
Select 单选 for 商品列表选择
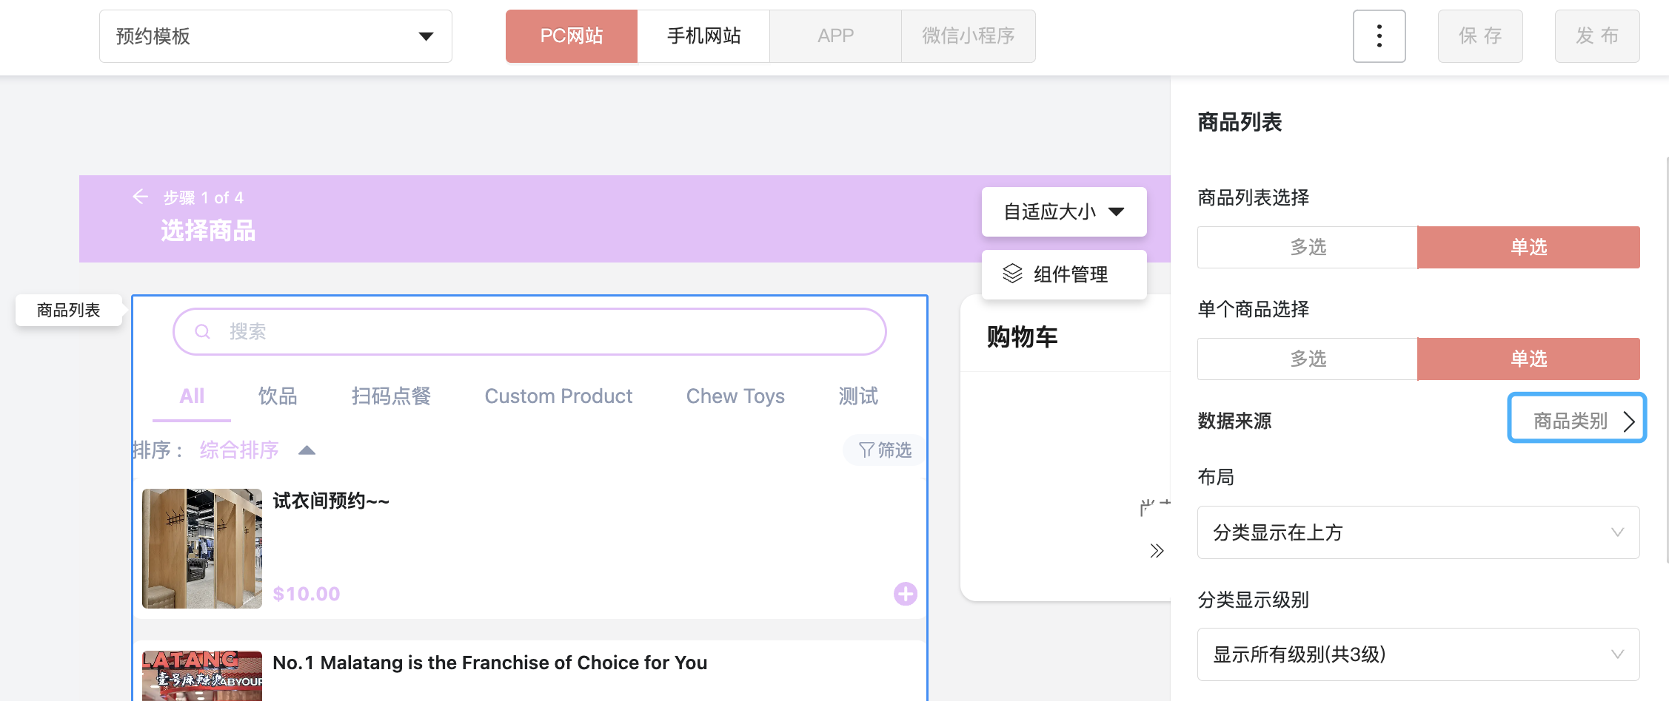pyautogui.click(x=1528, y=247)
